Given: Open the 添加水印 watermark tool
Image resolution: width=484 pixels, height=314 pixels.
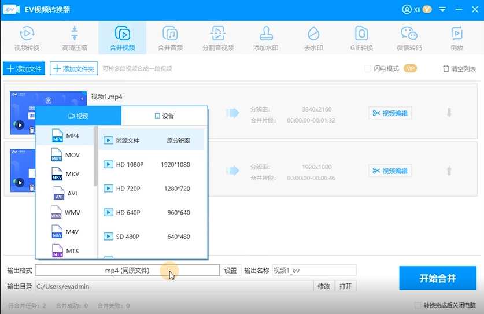Looking at the screenshot, I should [266, 38].
